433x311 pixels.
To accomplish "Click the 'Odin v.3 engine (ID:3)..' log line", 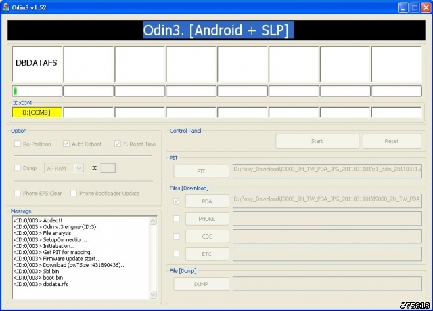I will coord(57,227).
